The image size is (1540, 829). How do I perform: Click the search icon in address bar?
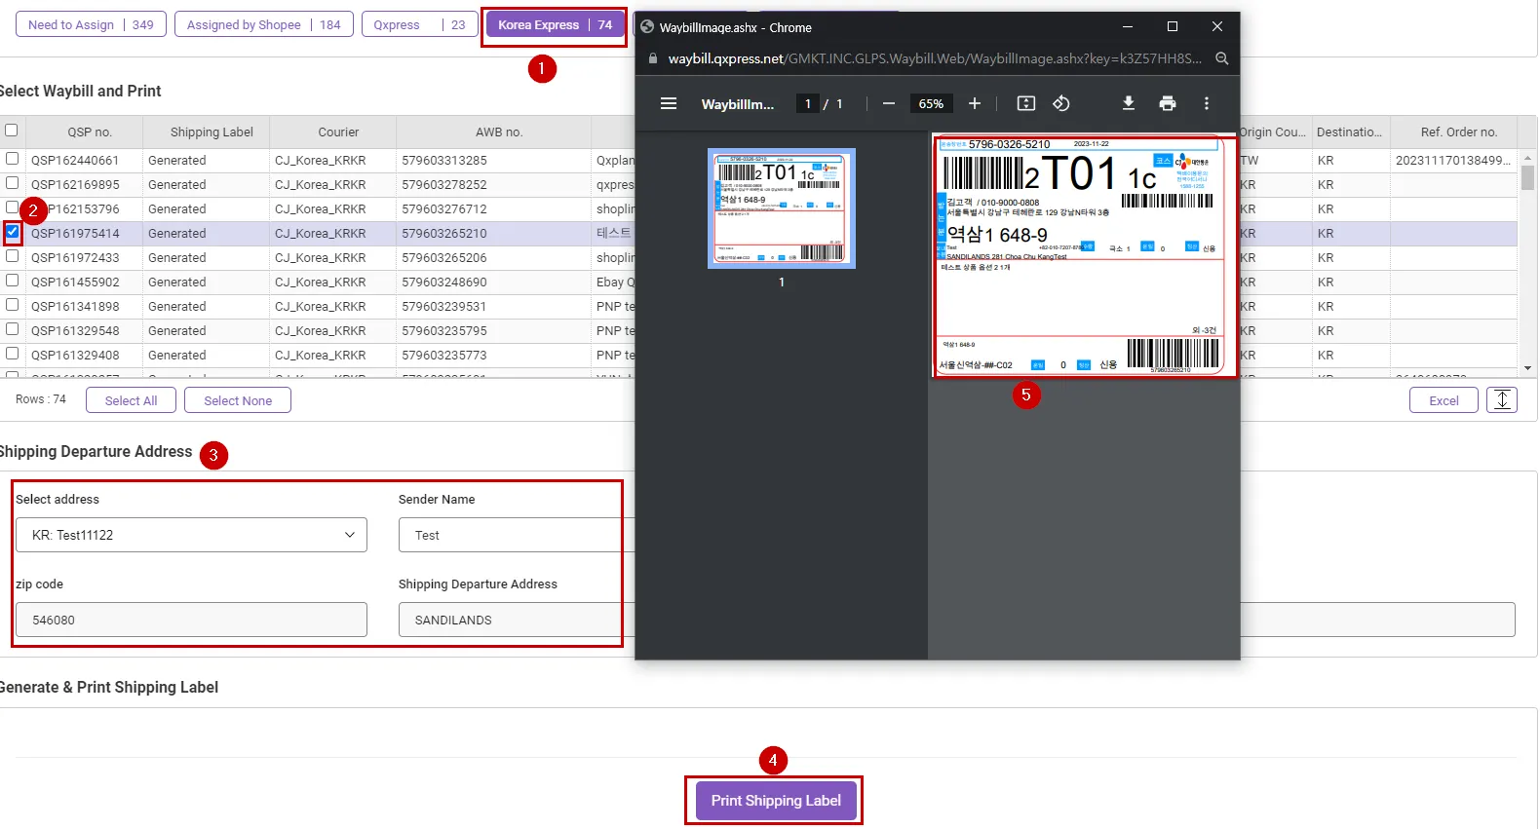point(1221,58)
